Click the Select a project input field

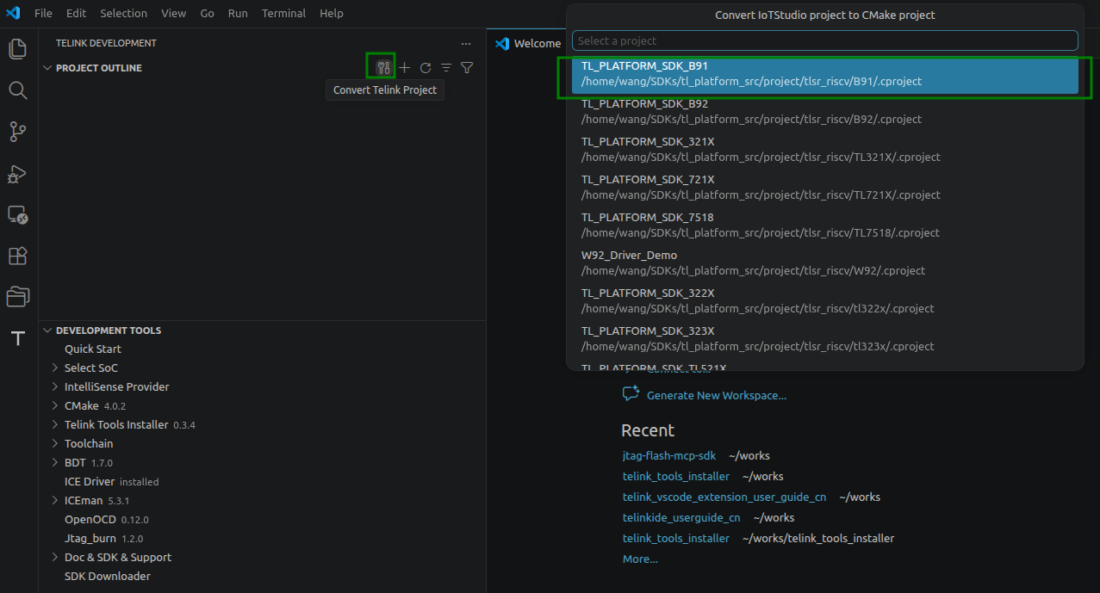point(825,40)
